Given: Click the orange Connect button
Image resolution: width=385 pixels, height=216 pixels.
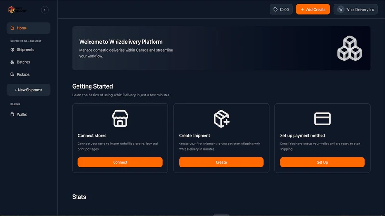Looking at the screenshot, I should click(120, 162).
